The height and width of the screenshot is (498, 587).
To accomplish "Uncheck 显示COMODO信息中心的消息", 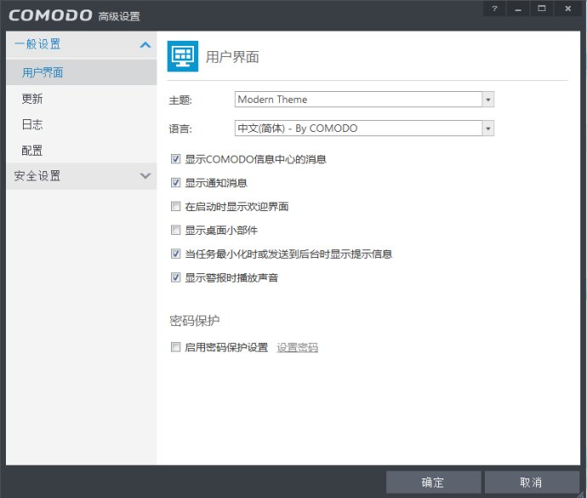I will (175, 159).
